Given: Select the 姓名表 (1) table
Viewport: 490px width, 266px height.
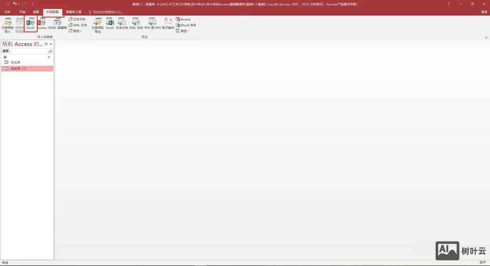Looking at the screenshot, I should [x=19, y=69].
